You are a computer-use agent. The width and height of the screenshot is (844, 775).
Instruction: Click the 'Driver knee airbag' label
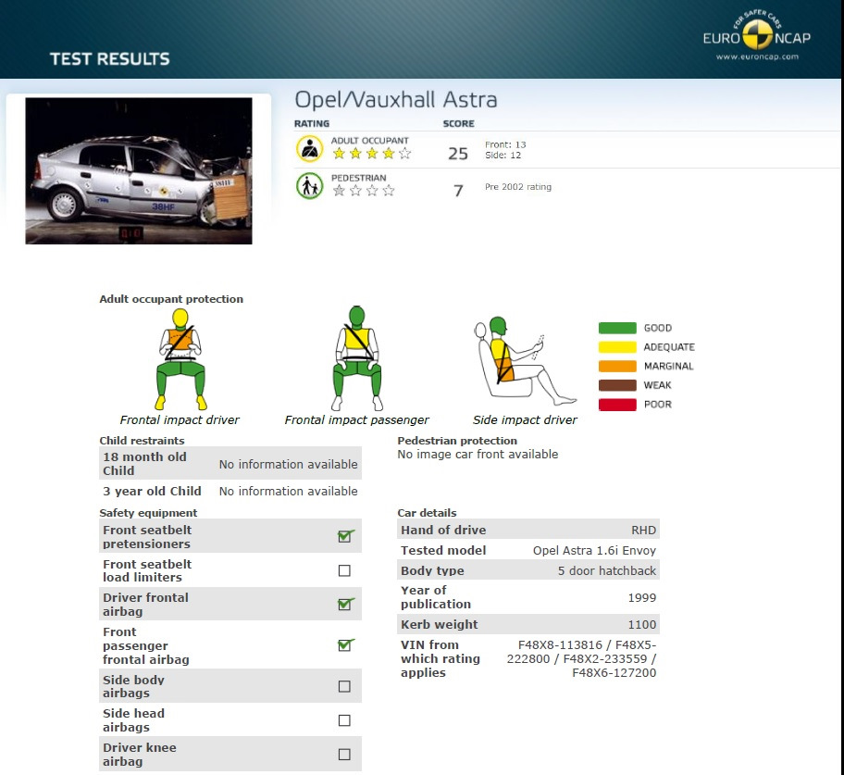click(140, 755)
